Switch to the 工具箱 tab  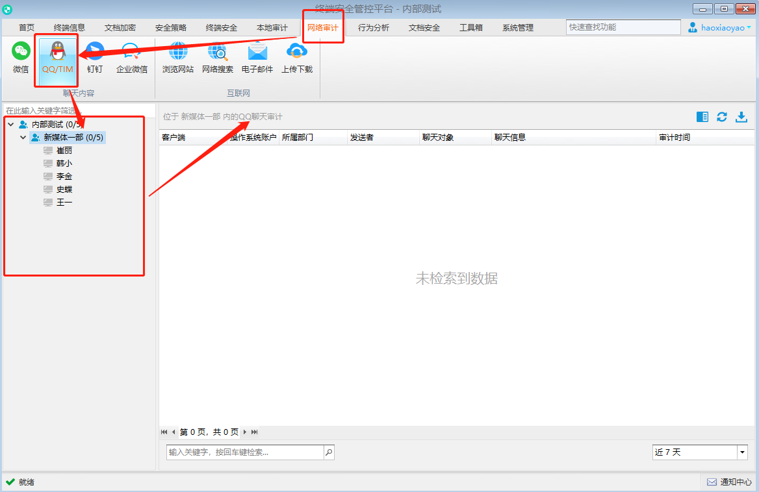click(471, 27)
